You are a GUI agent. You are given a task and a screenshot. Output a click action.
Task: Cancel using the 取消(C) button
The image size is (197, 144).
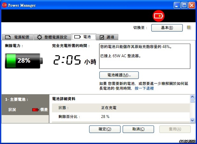click(x=138, y=129)
